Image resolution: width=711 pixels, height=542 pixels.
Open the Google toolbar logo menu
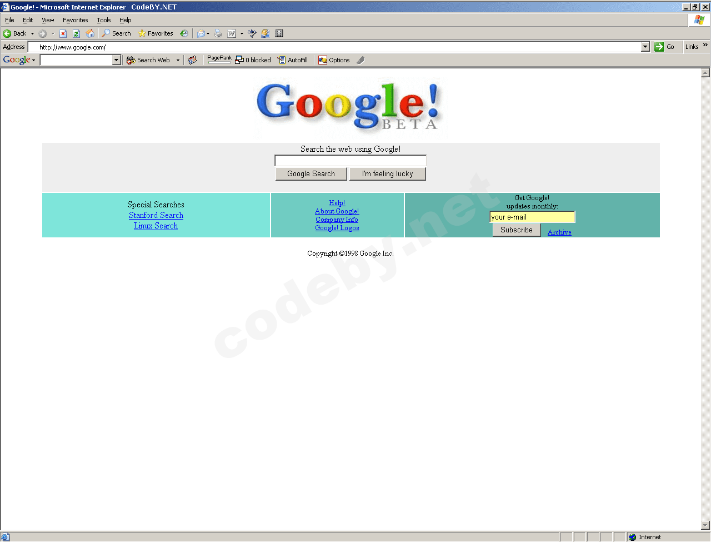19,60
